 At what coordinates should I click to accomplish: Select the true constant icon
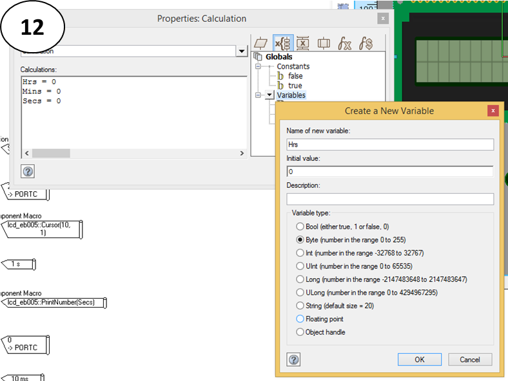pyautogui.click(x=280, y=86)
